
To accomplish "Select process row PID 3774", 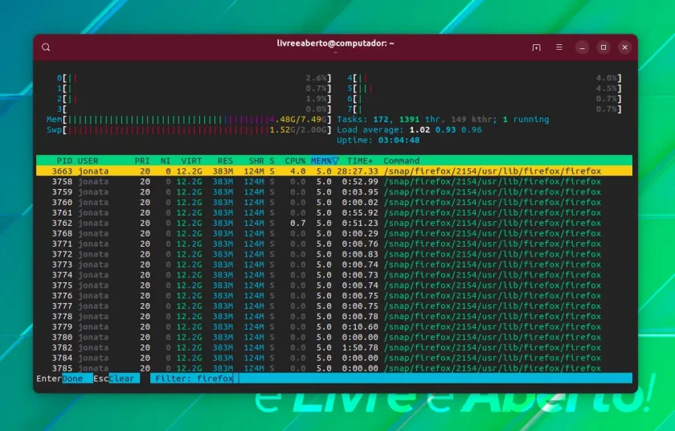I will pos(334,275).
